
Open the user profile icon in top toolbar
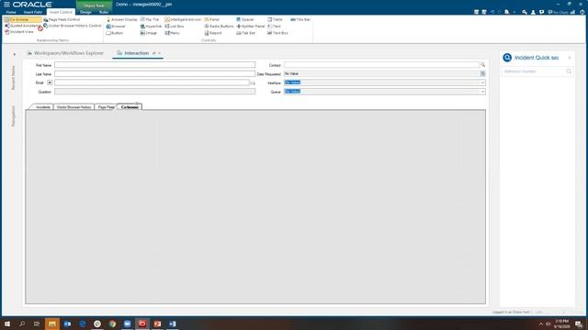tap(533, 12)
